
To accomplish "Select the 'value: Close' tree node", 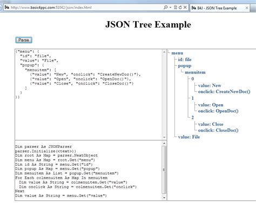I will [211, 124].
